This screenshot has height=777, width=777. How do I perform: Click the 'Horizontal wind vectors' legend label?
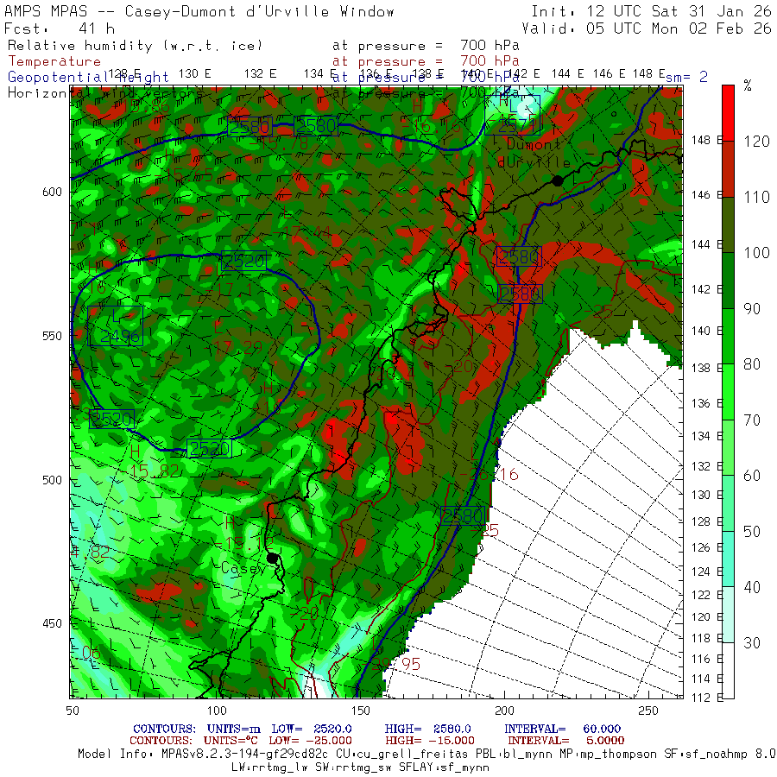(105, 93)
